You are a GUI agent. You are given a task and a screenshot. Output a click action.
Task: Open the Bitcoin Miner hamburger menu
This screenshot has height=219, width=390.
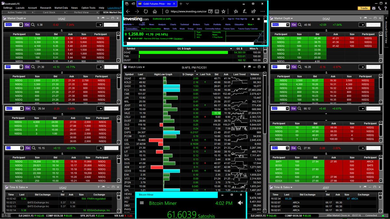tap(142, 203)
